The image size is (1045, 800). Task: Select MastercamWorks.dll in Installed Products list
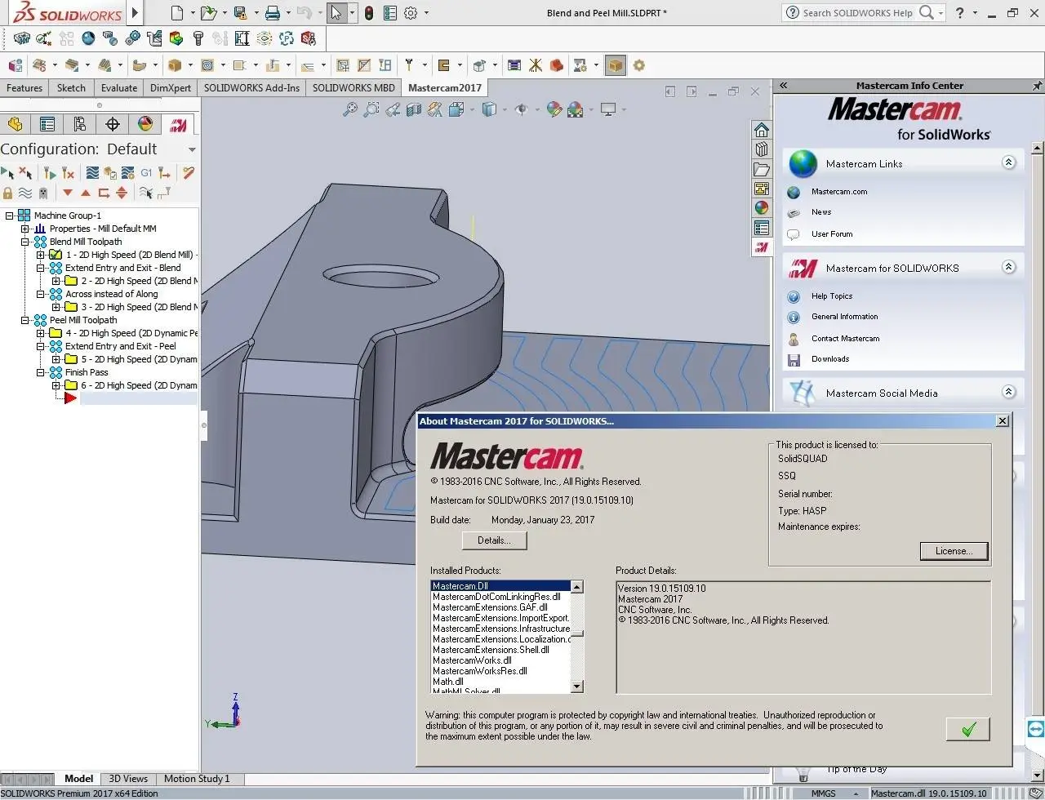[x=472, y=660]
